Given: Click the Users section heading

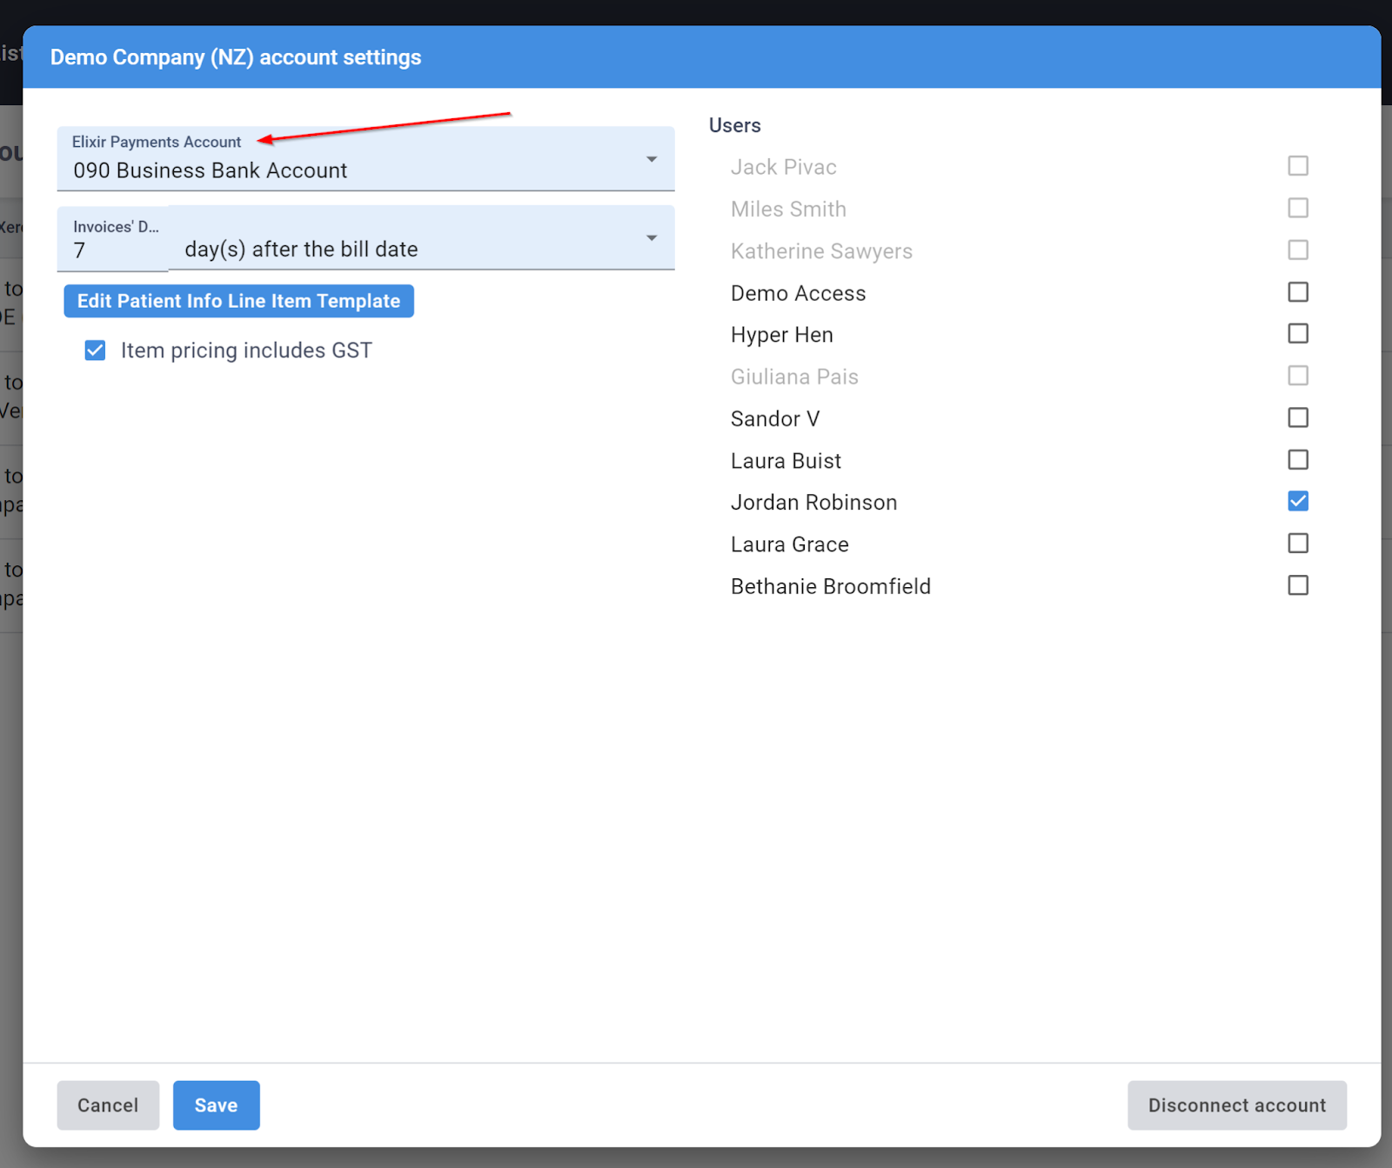Looking at the screenshot, I should tap(734, 125).
